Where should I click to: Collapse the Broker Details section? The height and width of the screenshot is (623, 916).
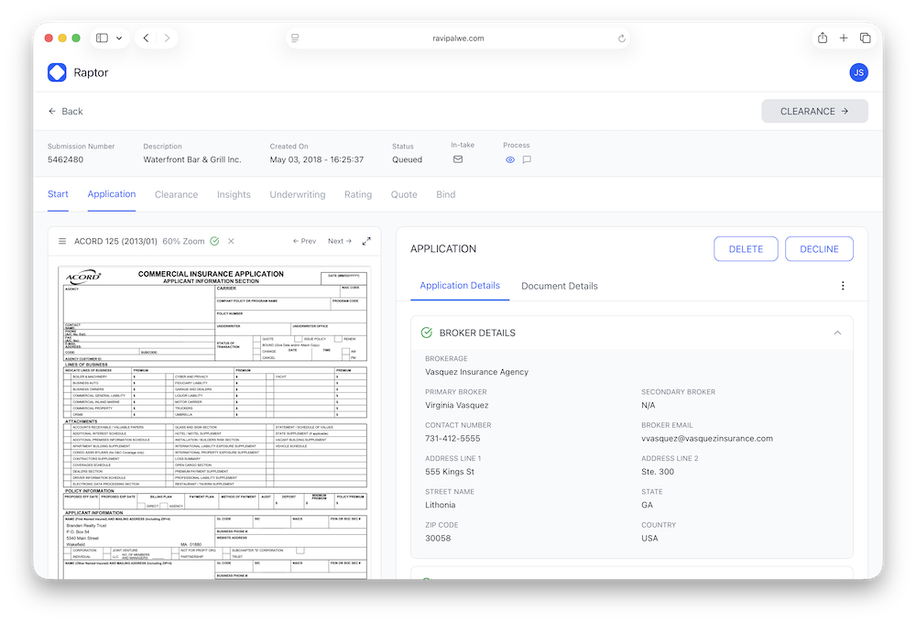click(x=837, y=333)
